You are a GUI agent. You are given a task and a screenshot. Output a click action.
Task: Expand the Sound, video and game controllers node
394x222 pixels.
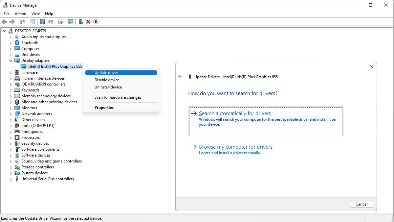point(11,161)
